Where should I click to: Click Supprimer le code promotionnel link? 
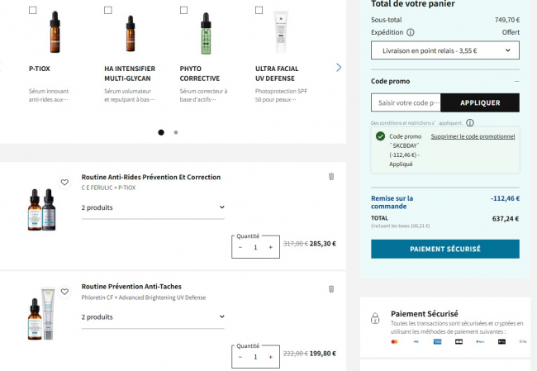tap(473, 136)
